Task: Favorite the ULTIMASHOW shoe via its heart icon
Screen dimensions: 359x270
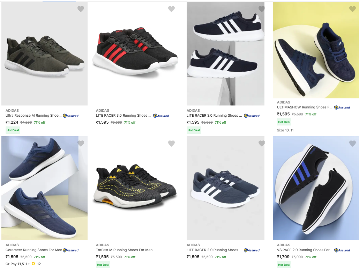Action: pos(352,9)
